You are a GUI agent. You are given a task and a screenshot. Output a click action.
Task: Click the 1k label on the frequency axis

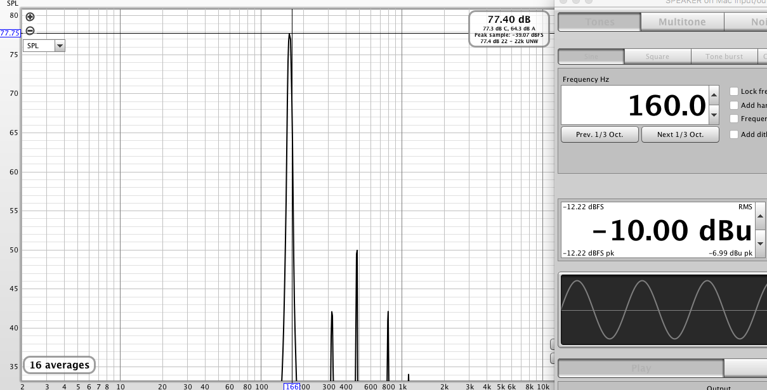point(402,386)
